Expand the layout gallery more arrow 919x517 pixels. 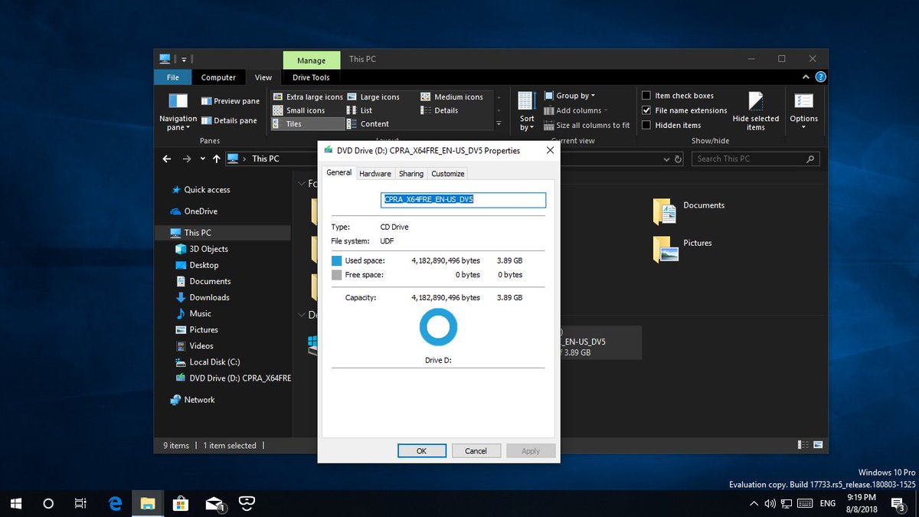(x=499, y=124)
